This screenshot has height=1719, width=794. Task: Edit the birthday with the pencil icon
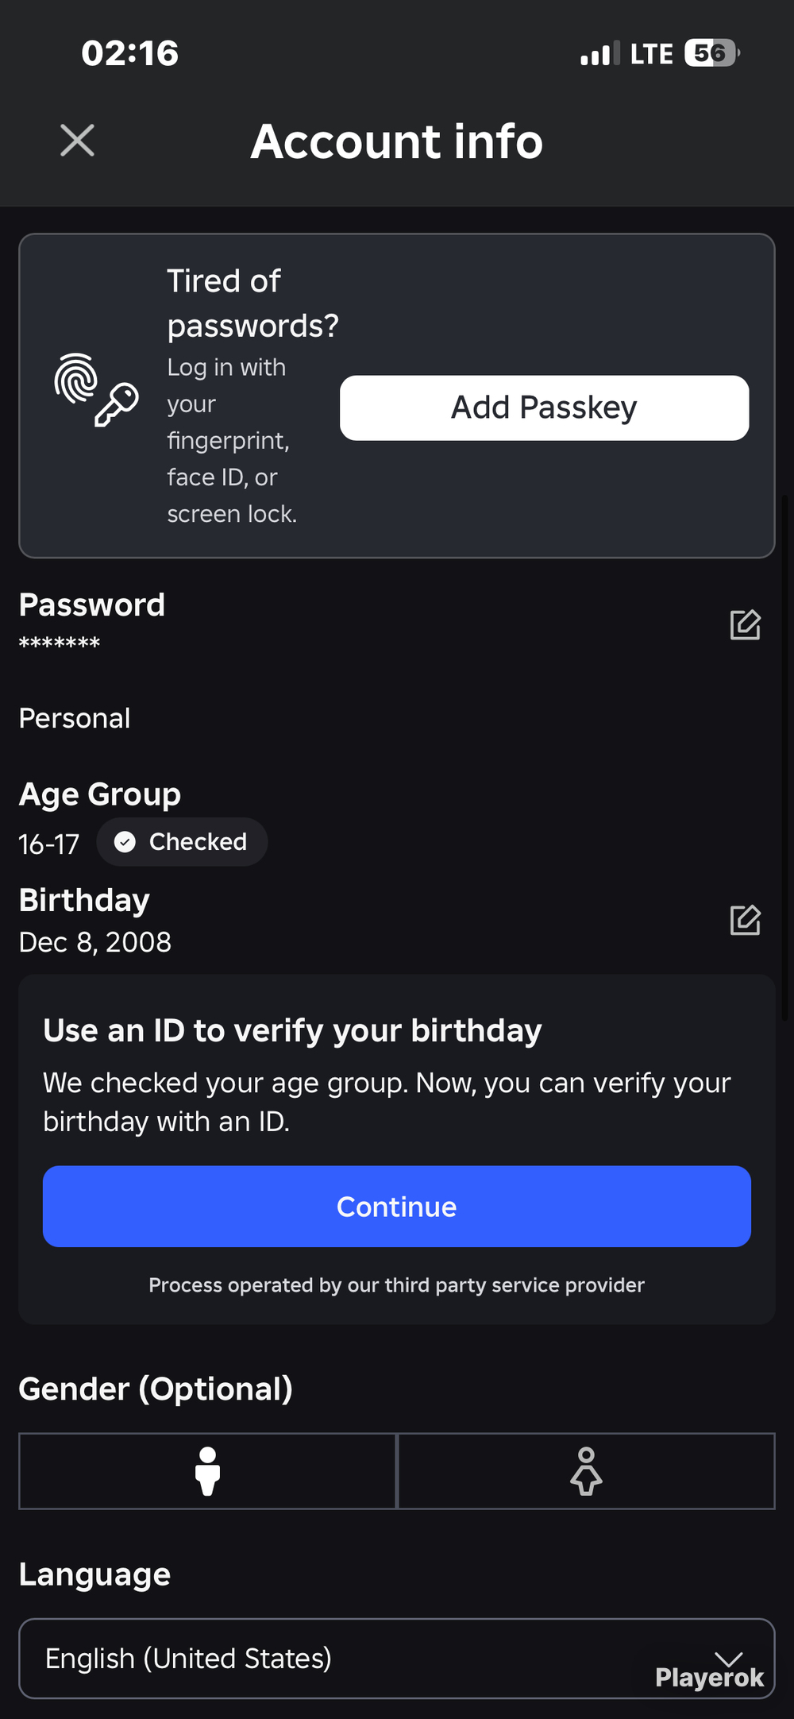click(745, 920)
